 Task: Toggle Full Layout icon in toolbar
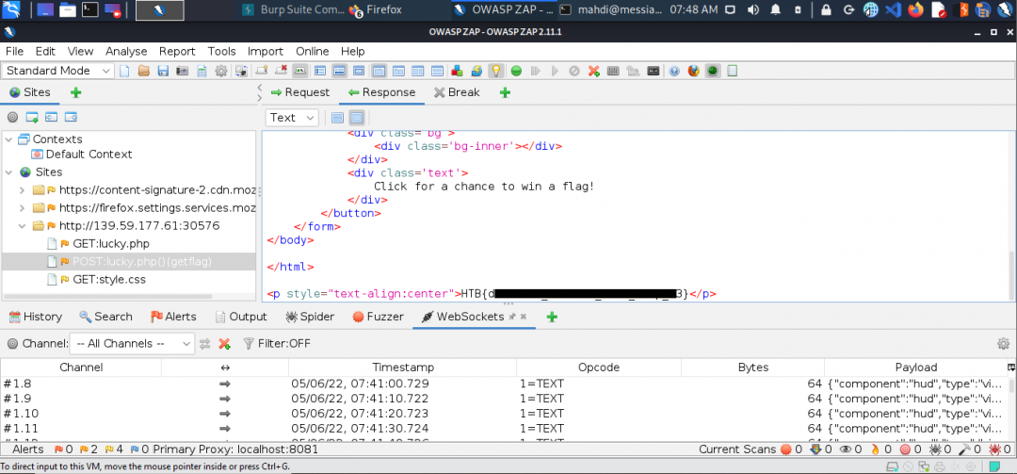coord(360,71)
